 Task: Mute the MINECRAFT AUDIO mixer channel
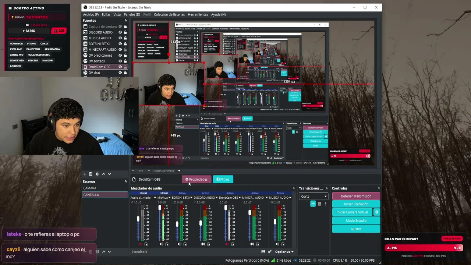click(x=252, y=244)
